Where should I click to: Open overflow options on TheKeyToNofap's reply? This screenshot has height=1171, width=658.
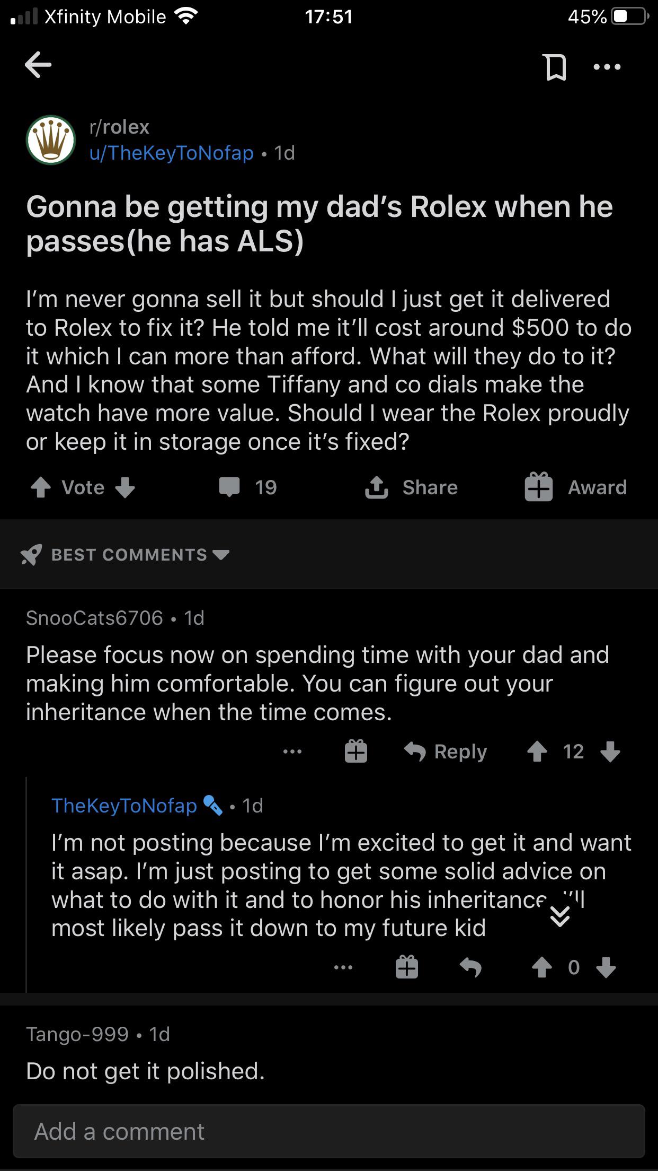343,966
